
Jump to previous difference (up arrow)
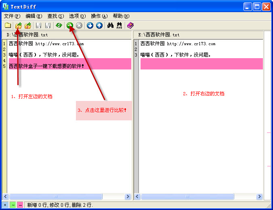(x=99, y=25)
